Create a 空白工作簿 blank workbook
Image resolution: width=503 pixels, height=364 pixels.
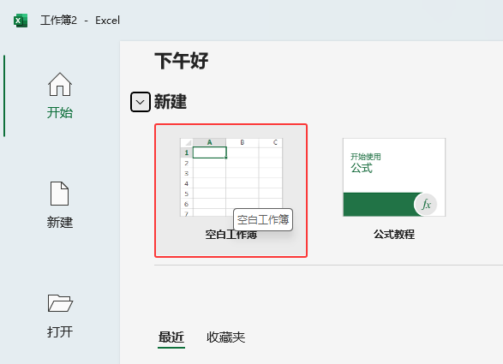pos(231,190)
